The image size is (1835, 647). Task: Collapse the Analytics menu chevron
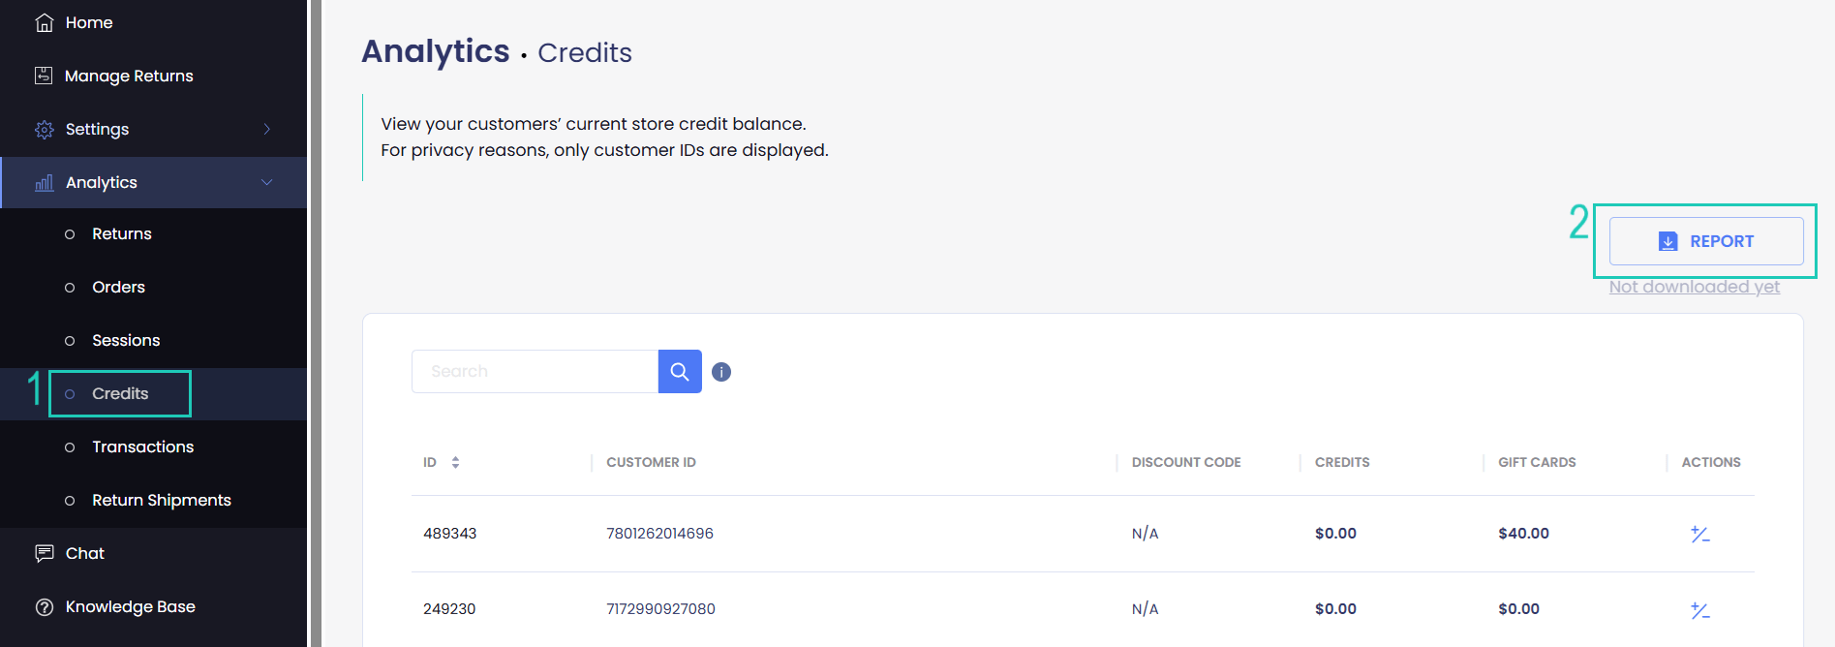(267, 183)
